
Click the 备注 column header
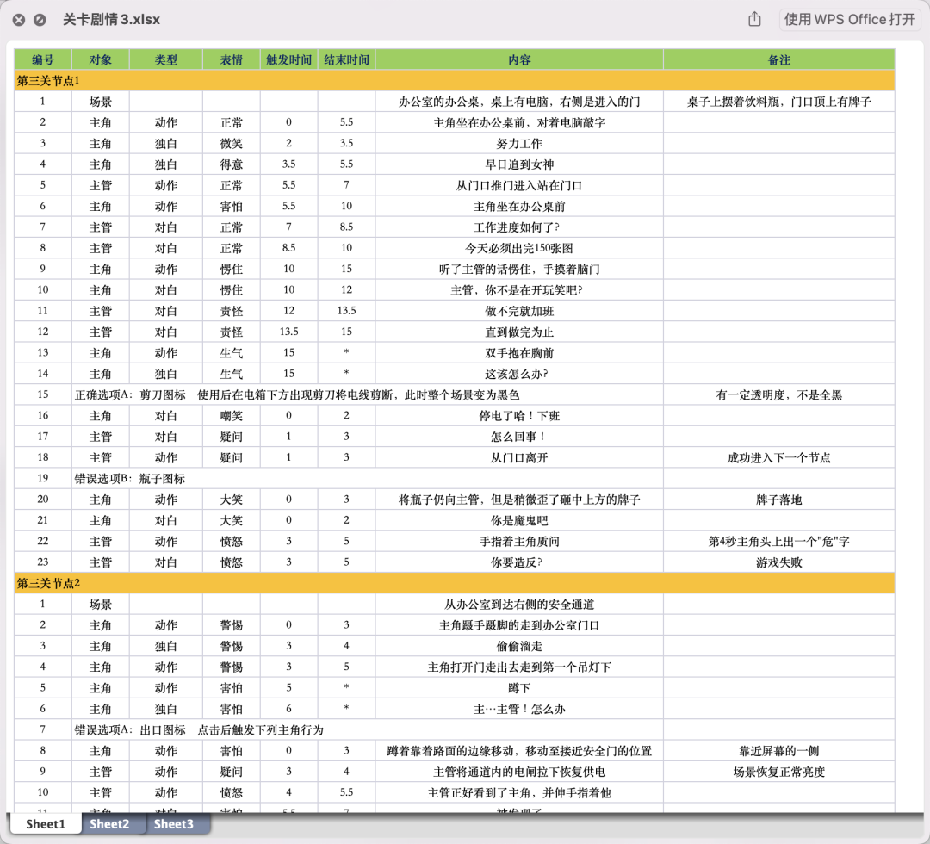pyautogui.click(x=778, y=59)
